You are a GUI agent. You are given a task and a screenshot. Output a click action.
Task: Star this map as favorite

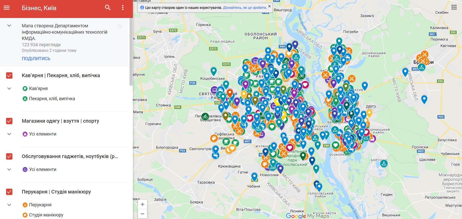120,26
